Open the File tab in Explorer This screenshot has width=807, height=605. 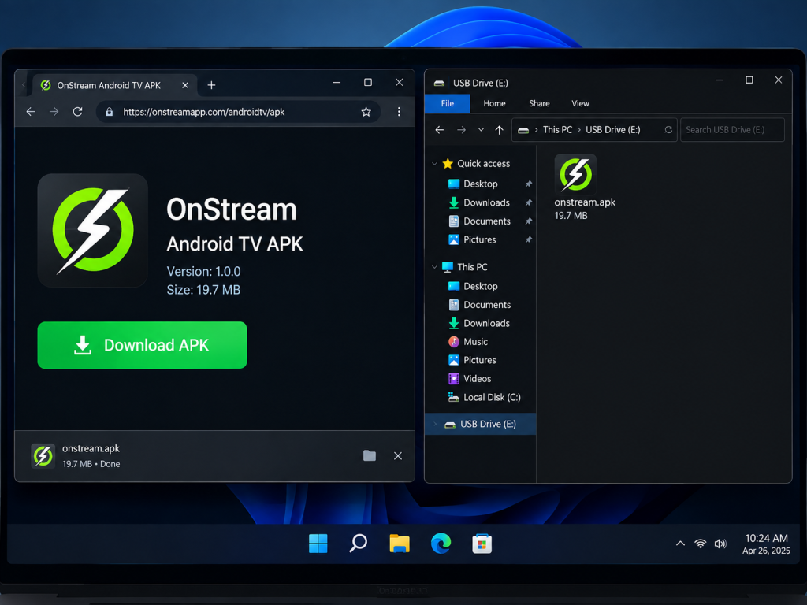448,103
